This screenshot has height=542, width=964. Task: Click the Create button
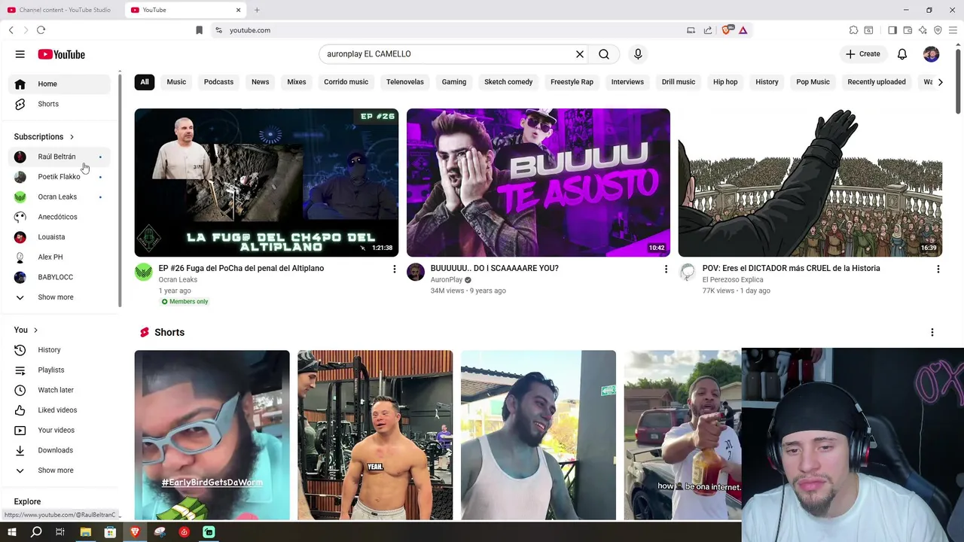(862, 54)
